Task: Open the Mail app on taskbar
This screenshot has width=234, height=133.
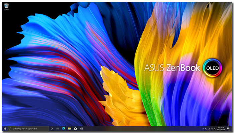Action: pyautogui.click(x=75, y=129)
